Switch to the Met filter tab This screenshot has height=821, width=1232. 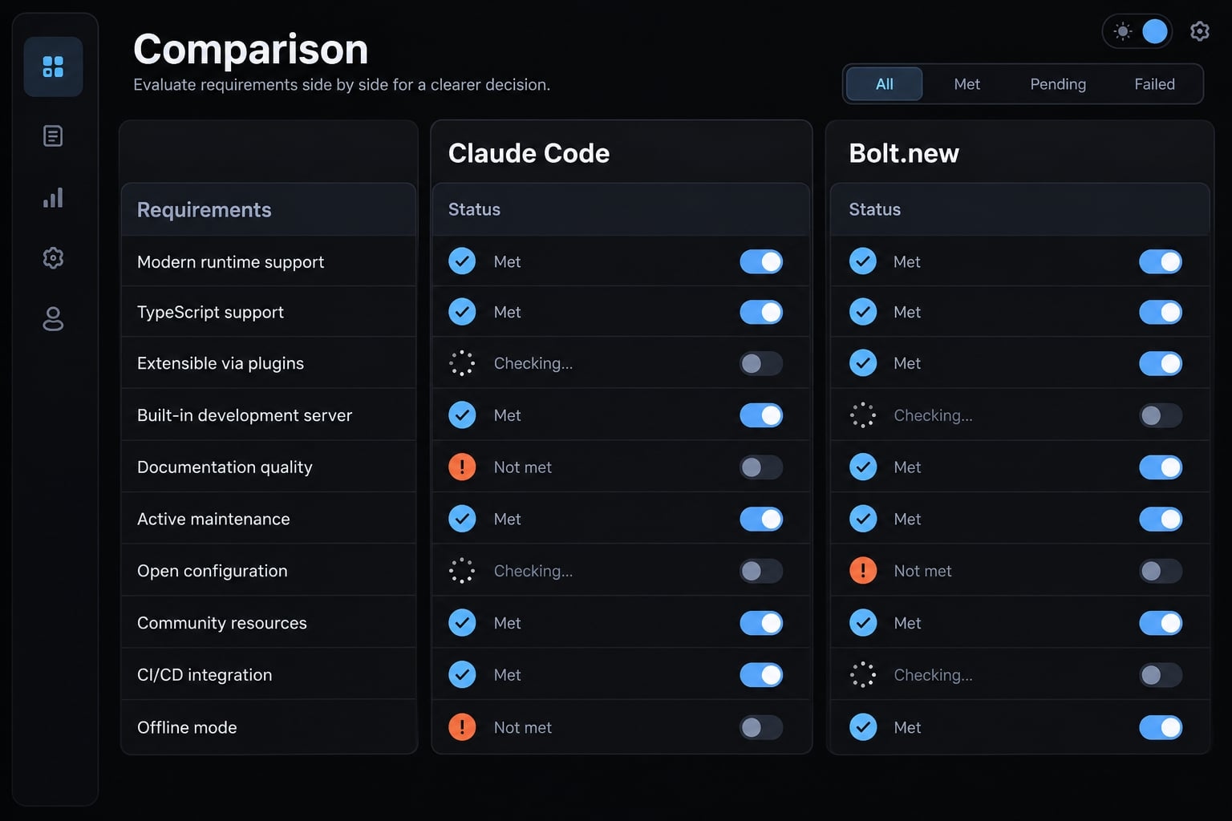point(967,84)
